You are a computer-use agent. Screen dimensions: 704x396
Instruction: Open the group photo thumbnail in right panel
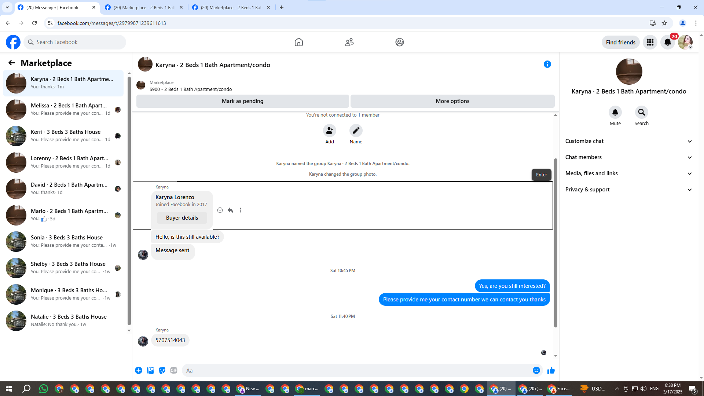tap(629, 71)
